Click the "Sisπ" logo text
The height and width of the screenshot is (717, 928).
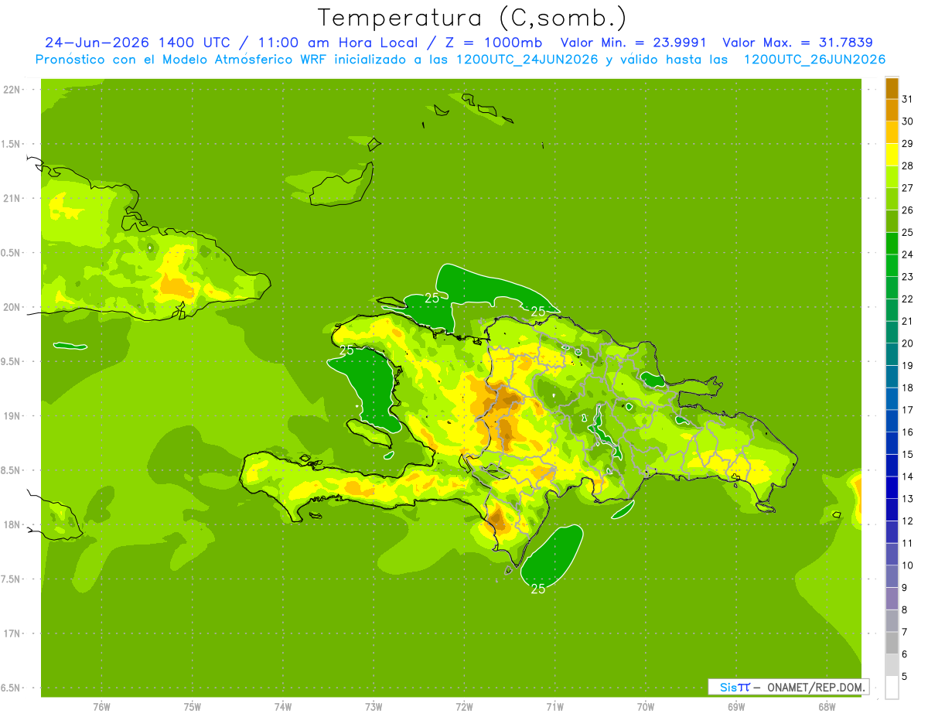tap(734, 687)
